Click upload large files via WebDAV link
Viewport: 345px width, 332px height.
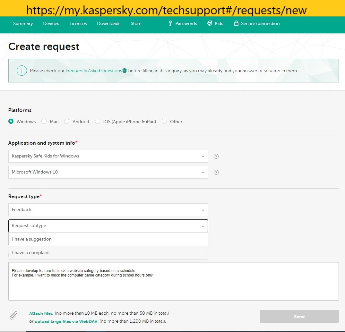66,321
